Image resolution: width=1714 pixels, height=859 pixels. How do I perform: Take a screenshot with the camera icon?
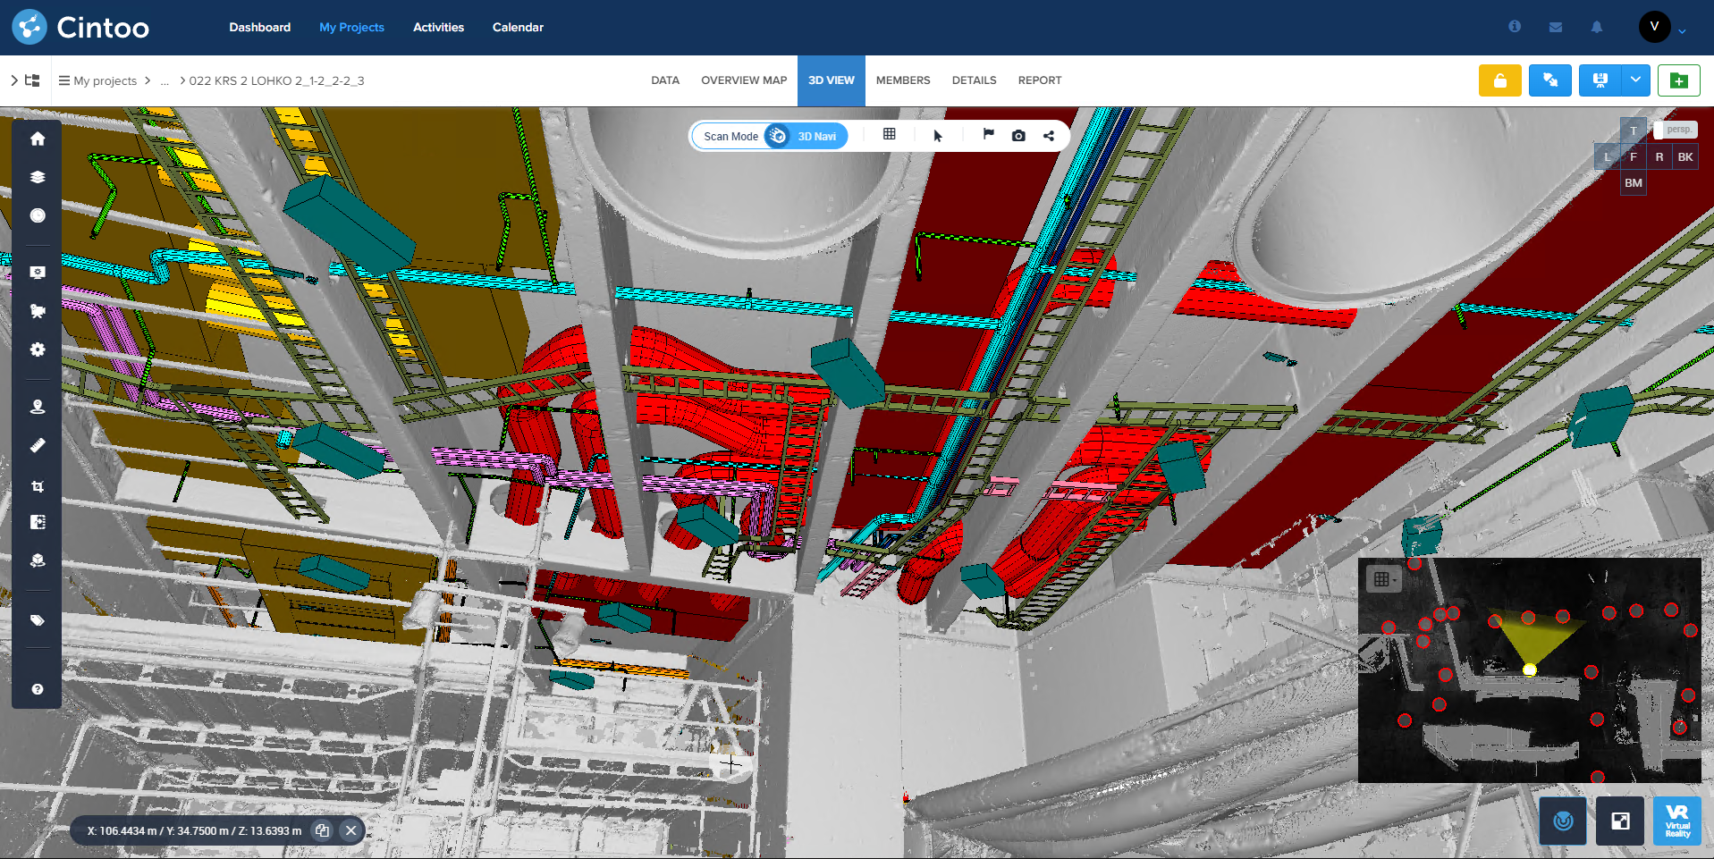point(1018,136)
